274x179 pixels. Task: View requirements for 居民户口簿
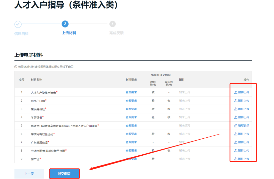tap(131, 101)
